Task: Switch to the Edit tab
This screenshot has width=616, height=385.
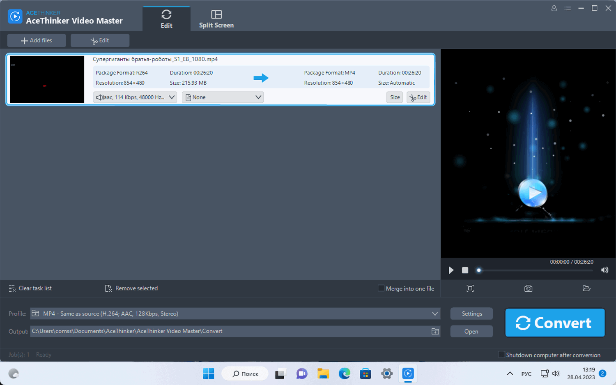Action: [x=166, y=19]
